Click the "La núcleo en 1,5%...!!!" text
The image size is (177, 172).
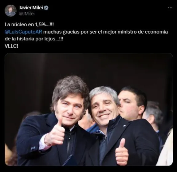pos(29,25)
